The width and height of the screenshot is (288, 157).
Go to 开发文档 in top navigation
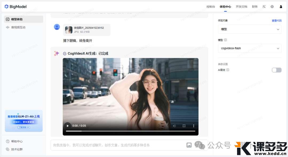pos(241,7)
